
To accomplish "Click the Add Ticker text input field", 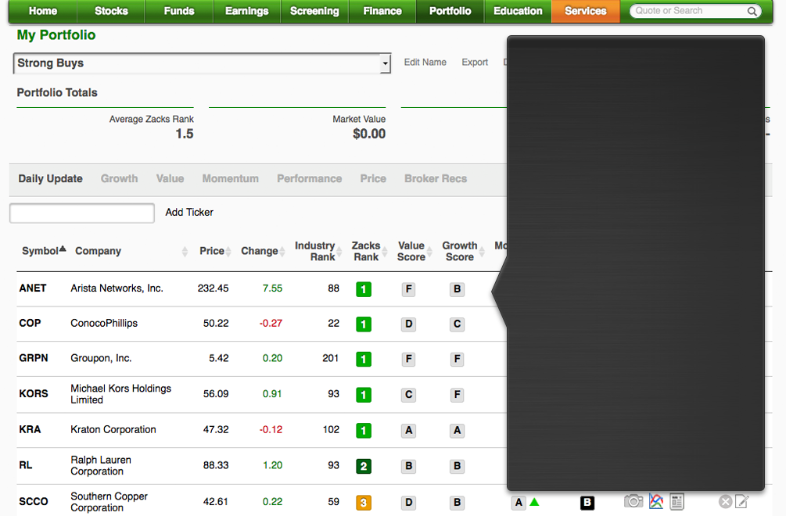I will pyautogui.click(x=81, y=213).
